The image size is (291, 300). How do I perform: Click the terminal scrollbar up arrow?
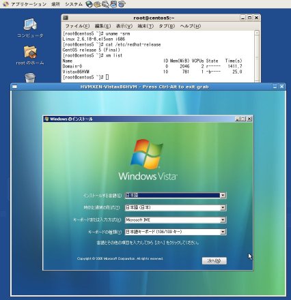[257, 33]
